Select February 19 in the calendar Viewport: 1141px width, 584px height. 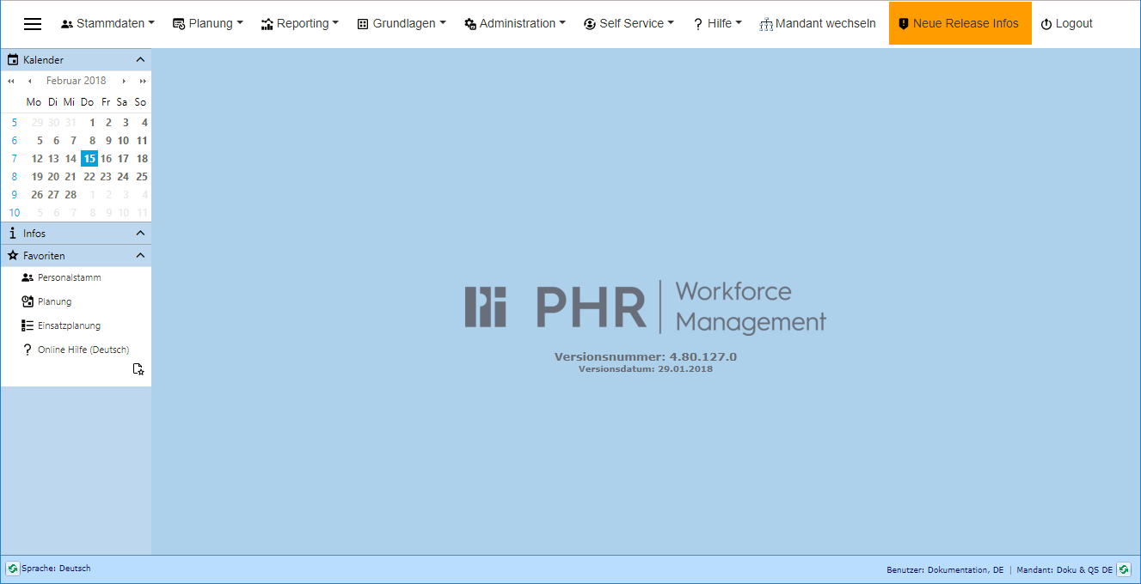(37, 177)
